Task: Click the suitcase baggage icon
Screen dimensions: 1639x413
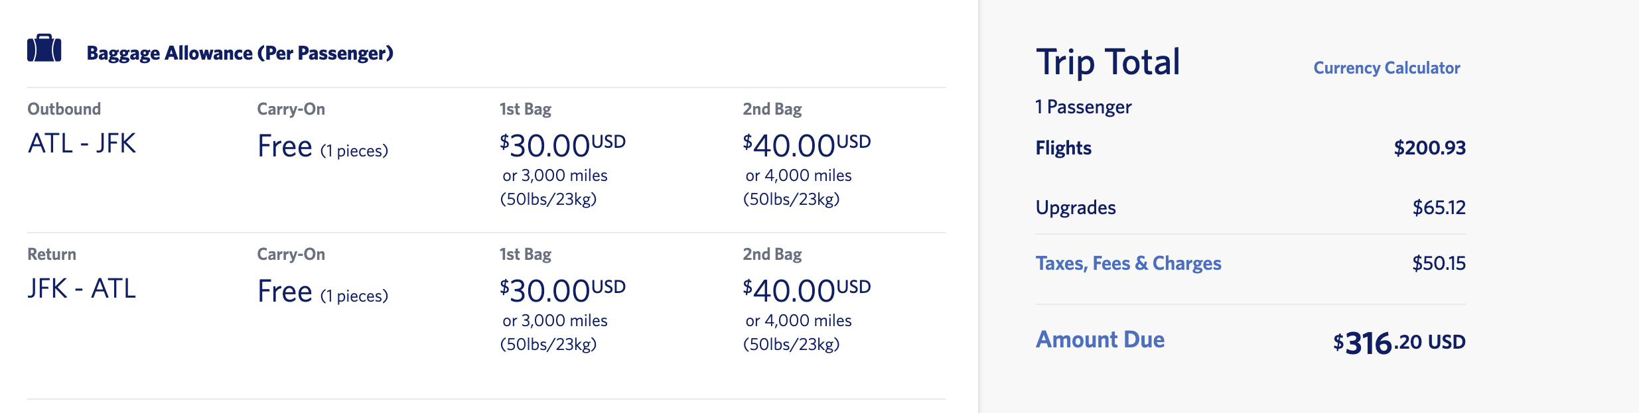Action: coord(44,48)
